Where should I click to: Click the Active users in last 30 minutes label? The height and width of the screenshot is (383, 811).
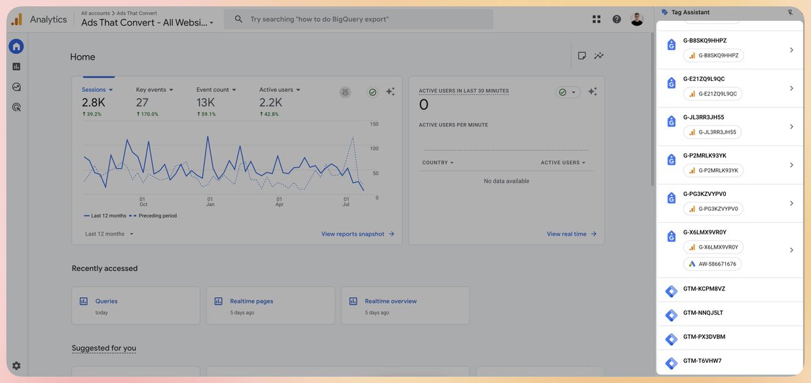464,91
